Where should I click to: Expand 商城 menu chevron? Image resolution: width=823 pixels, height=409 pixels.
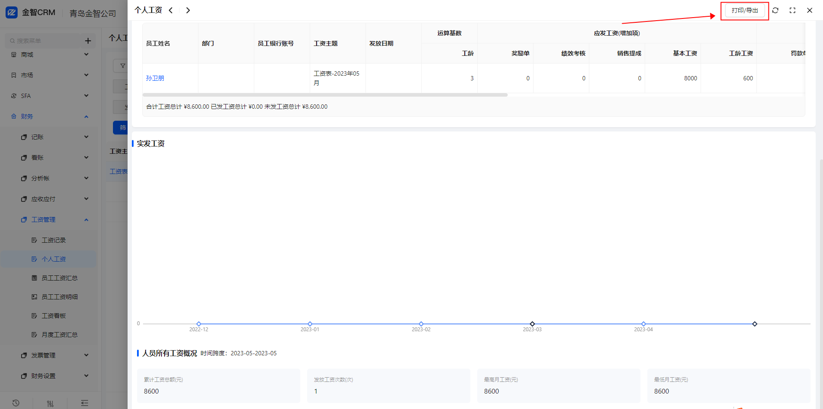[86, 55]
